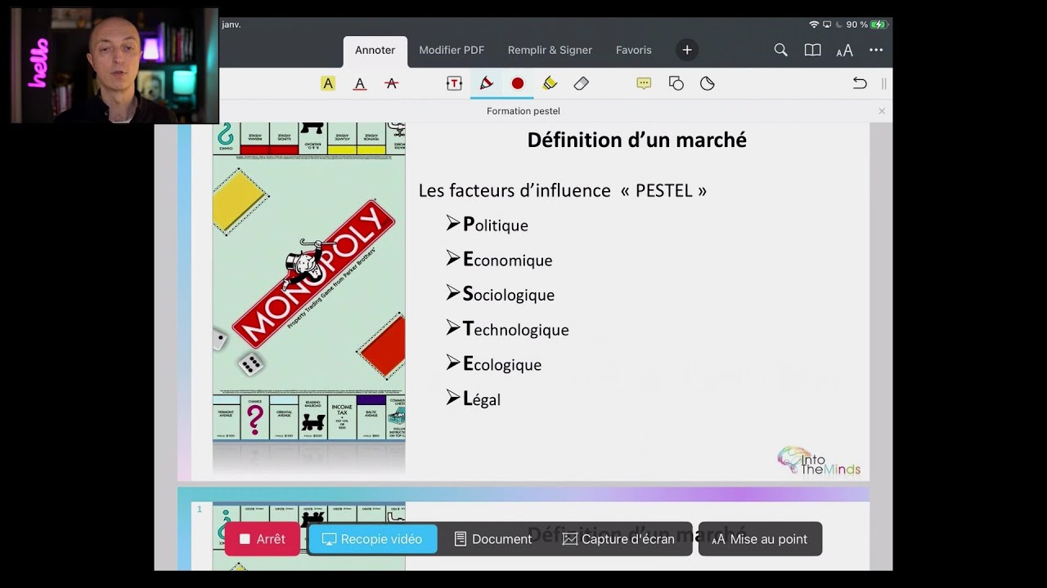Select the pen drawing tool

point(486,83)
